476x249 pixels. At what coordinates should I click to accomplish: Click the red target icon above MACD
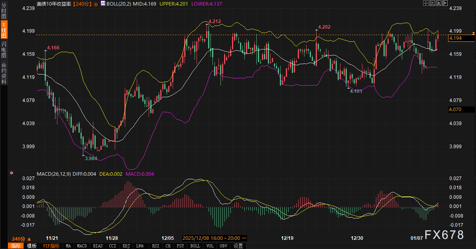tap(12, 173)
